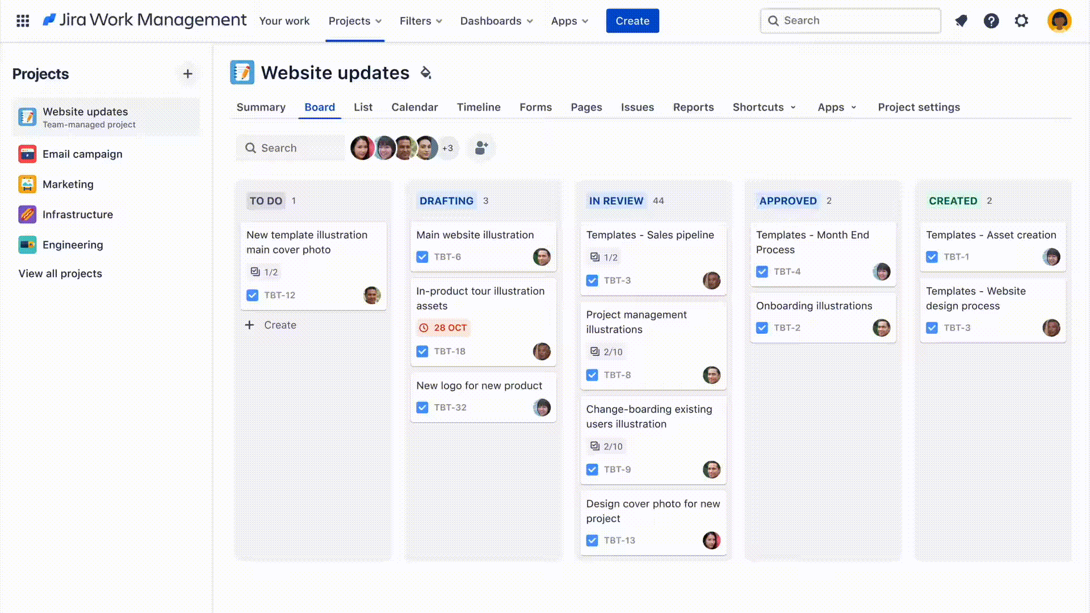Screen dimensions: 1090x613
Task: Switch to the Calendar tab
Action: (x=414, y=107)
